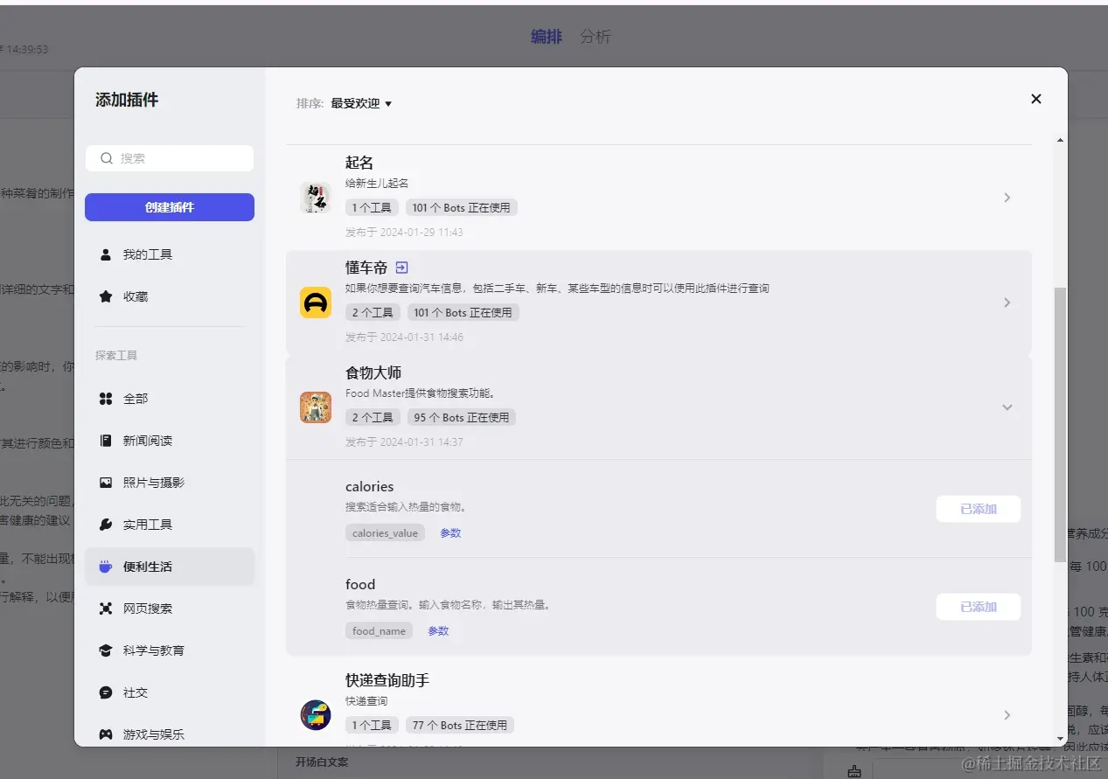This screenshot has height=779, width=1108.
Task: Click the 收藏 star icon
Action: click(106, 296)
